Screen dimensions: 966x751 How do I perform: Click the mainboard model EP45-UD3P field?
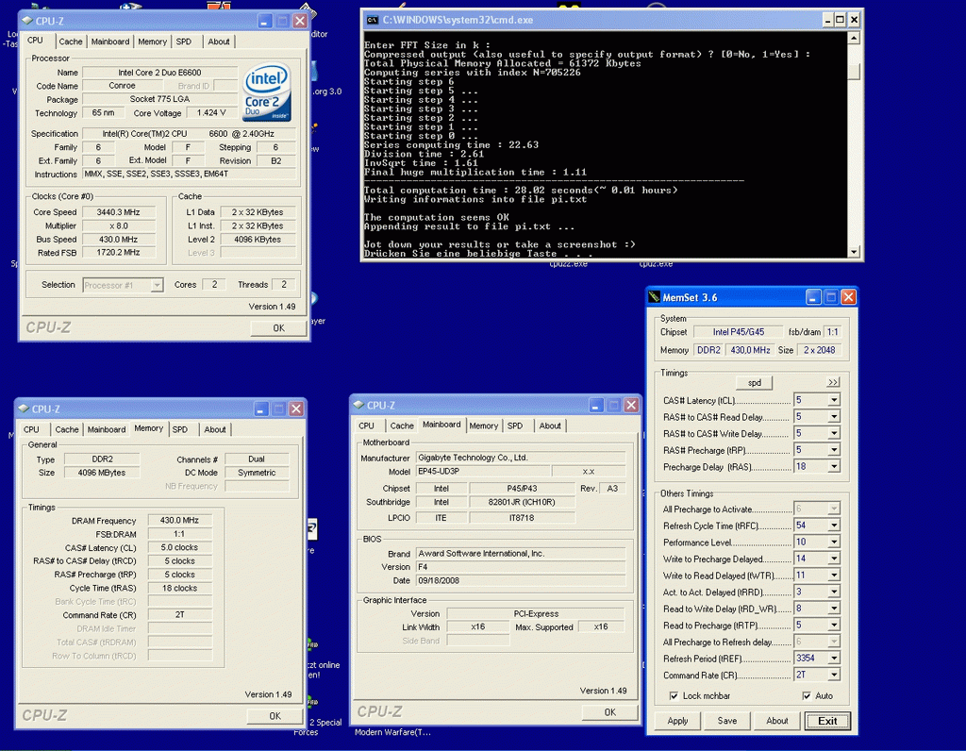(482, 472)
